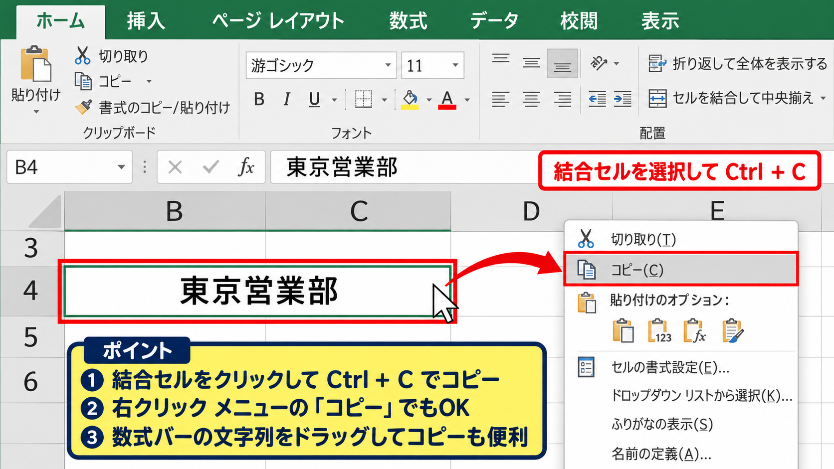Toggle bottom vertical align button
This screenshot has width=834, height=469.
[562, 63]
